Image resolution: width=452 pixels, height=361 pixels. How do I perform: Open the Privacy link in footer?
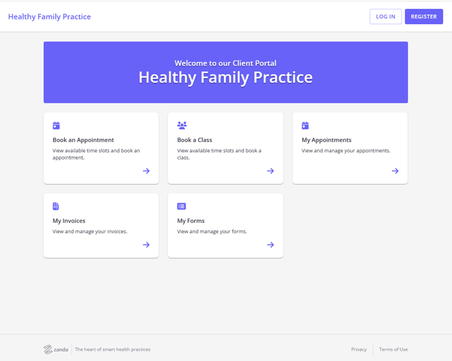[358, 350]
